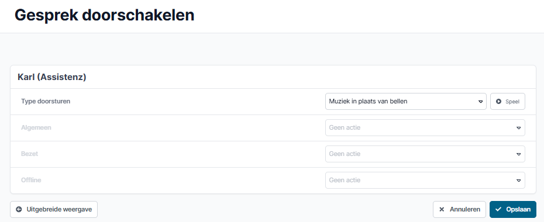The image size is (544, 222).
Task: Switch to Uitgebreide weergave view
Action: coord(54,210)
